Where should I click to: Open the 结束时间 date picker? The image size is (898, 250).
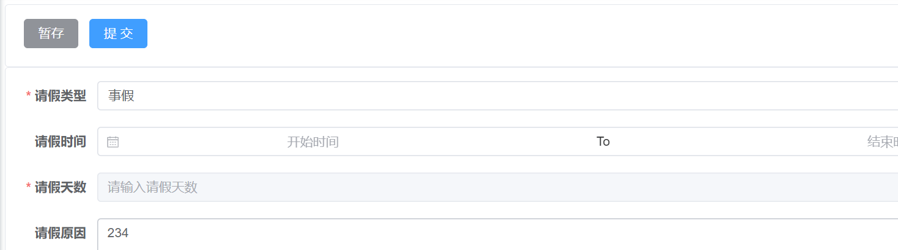coord(882,142)
